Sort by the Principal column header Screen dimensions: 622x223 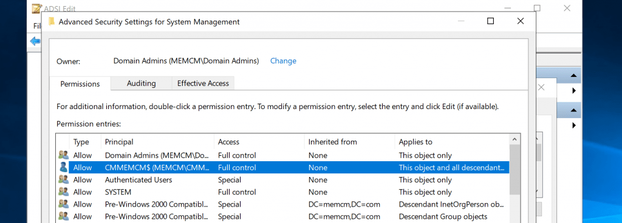pos(157,142)
